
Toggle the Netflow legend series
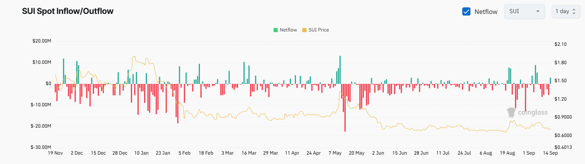(285, 30)
